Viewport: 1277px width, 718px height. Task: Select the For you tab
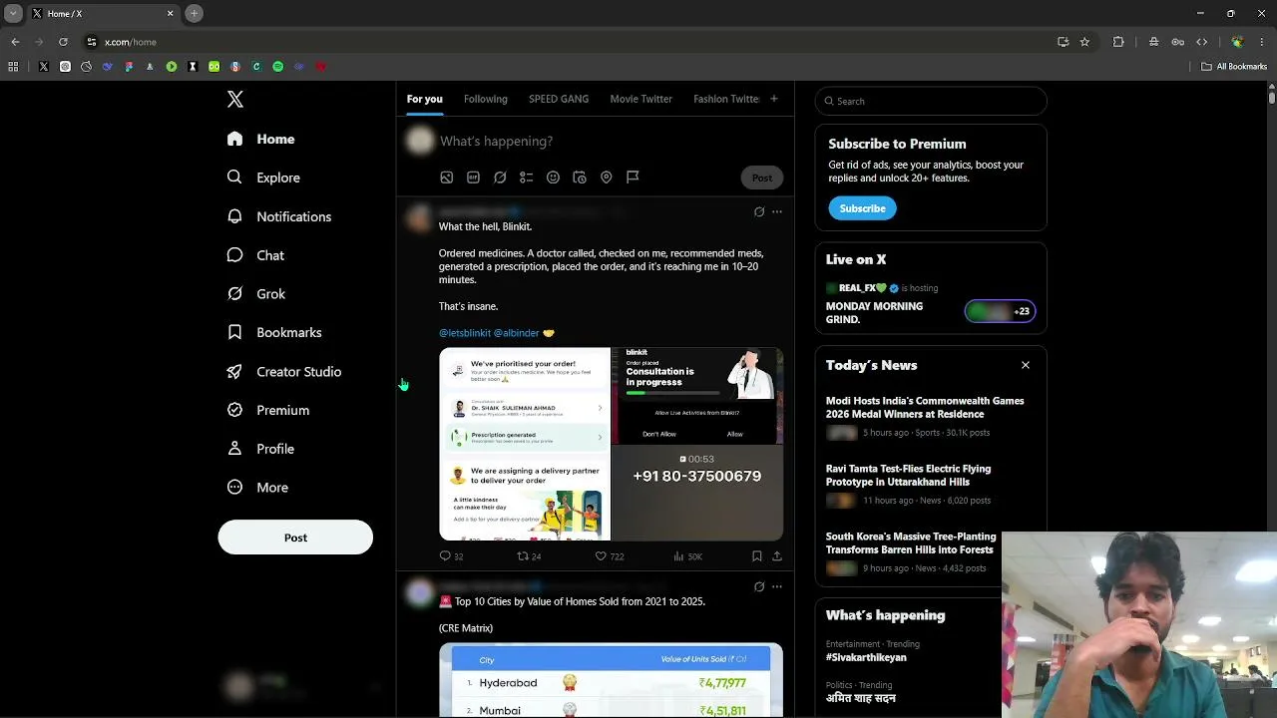pos(424,99)
